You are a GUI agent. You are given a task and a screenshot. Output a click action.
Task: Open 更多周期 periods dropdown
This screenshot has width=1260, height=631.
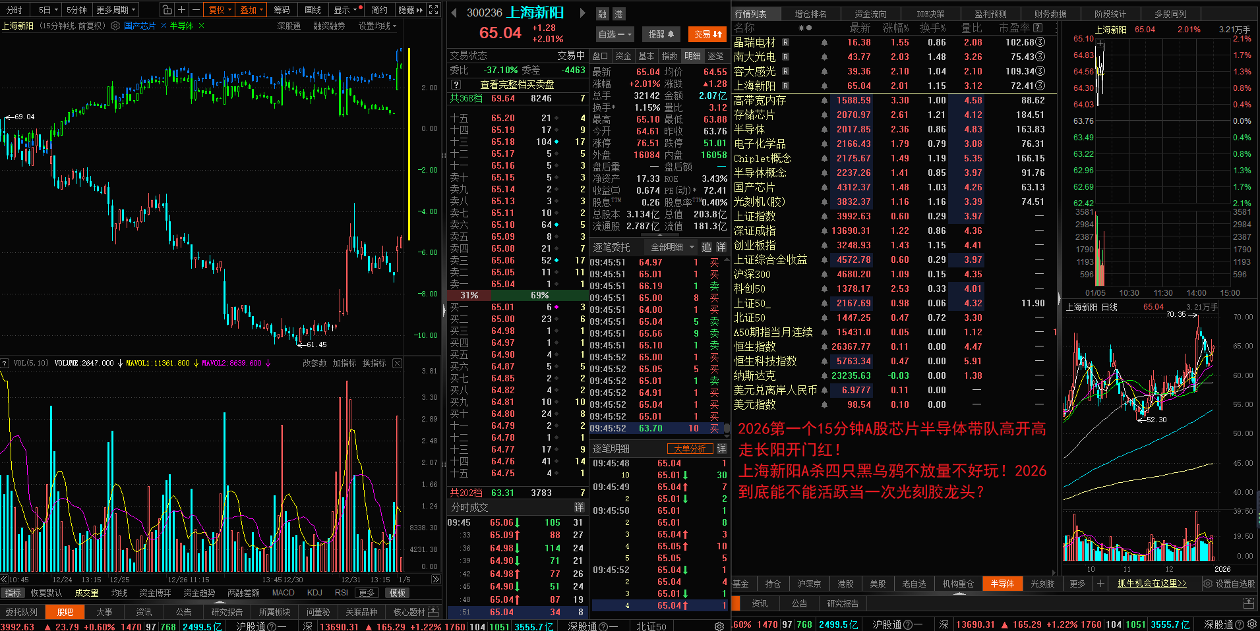pos(116,10)
